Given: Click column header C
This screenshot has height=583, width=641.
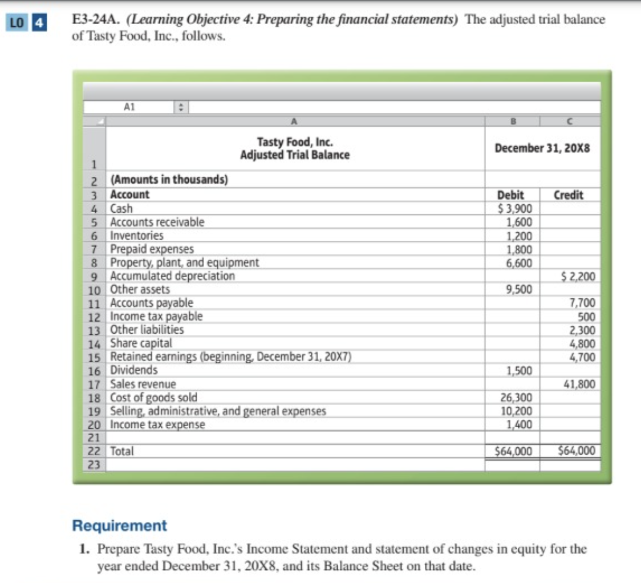Looking at the screenshot, I should 570,121.
